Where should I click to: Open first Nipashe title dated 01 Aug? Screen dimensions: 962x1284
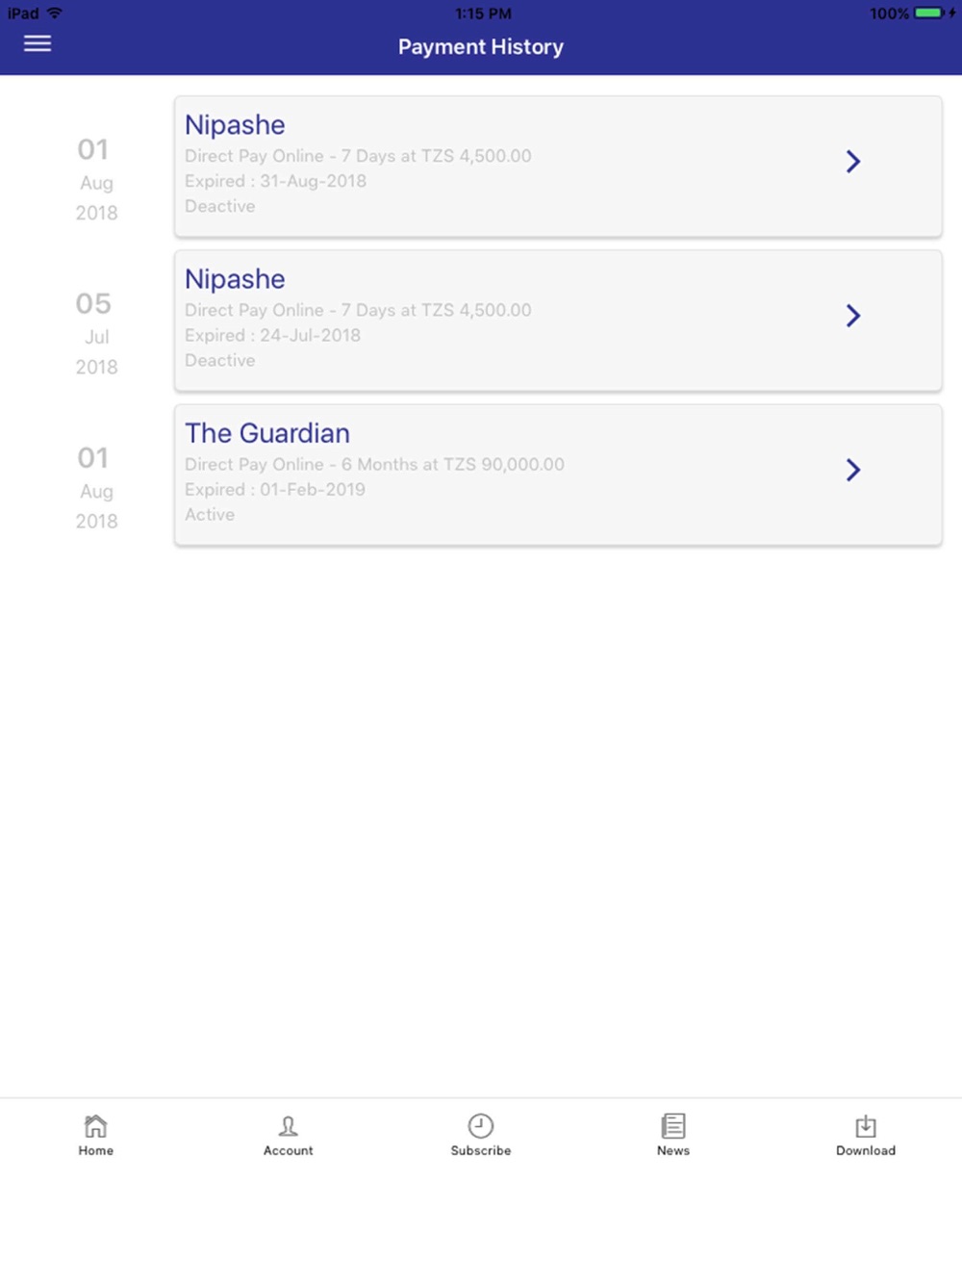(235, 125)
